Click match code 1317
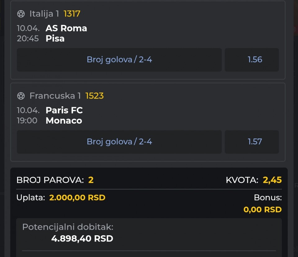This screenshot has height=257, width=298. point(72,14)
